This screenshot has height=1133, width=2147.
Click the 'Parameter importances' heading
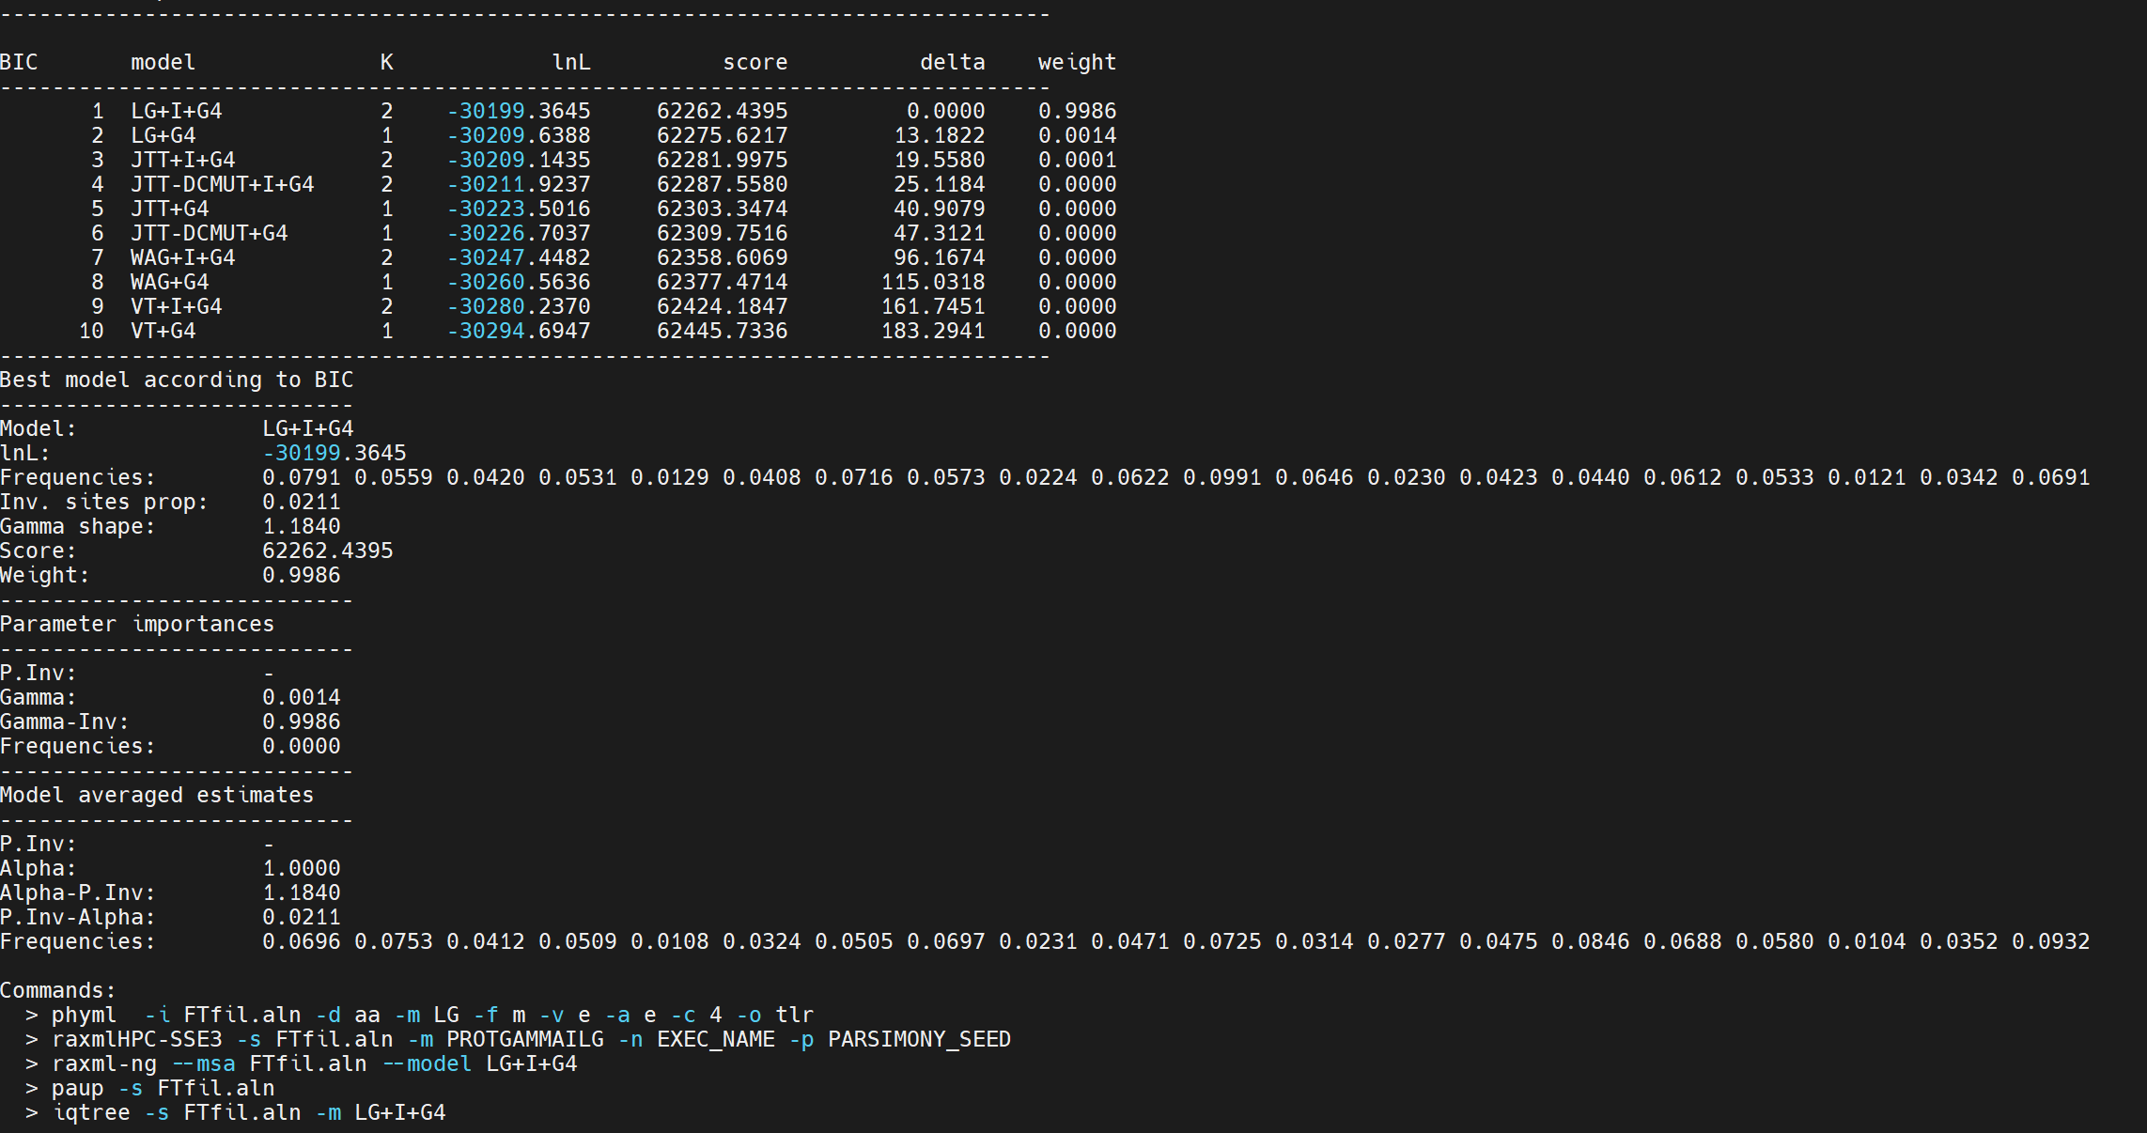(137, 624)
